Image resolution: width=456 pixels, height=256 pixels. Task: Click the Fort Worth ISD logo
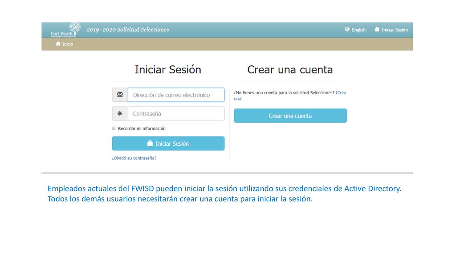click(66, 30)
